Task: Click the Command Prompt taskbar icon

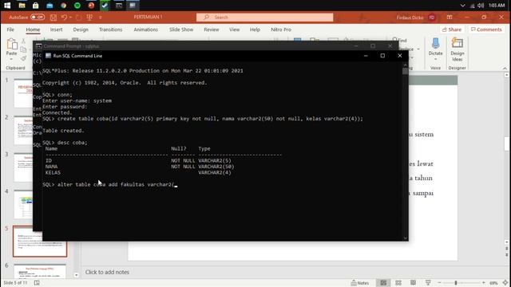Action: [x=119, y=6]
